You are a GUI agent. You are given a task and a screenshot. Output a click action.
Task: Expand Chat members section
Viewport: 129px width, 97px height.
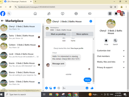pos(111,56)
